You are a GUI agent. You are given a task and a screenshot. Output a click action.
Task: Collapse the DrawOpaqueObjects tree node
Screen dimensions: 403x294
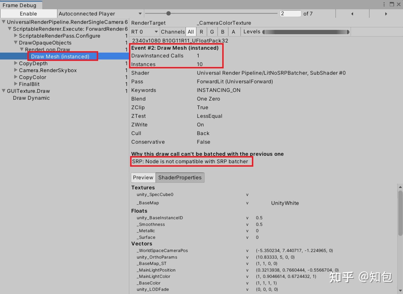pyautogui.click(x=15, y=42)
